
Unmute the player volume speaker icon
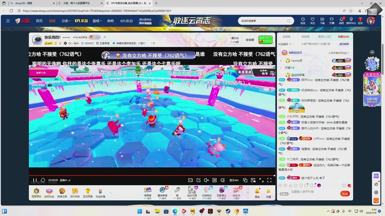pyautogui.click(x=206, y=180)
